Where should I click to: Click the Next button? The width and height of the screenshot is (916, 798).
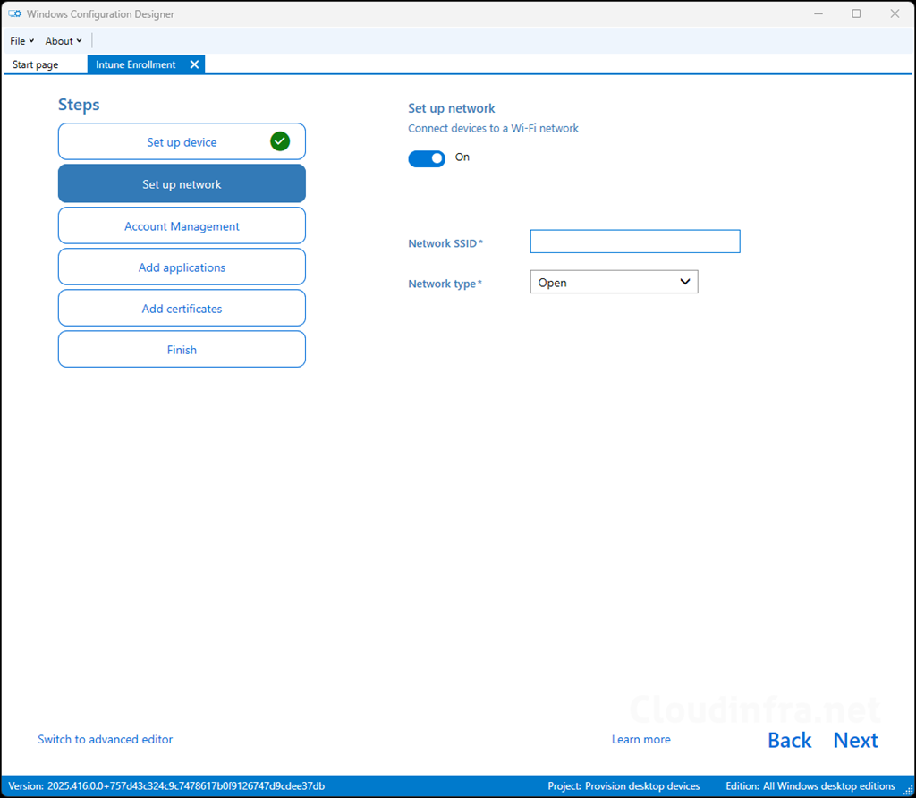coord(855,740)
